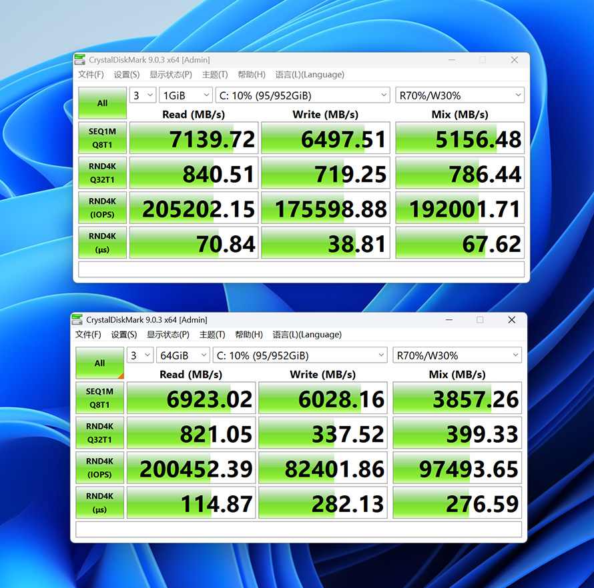Open 设置(S) menu in bottom window
The width and height of the screenshot is (594, 588).
(x=124, y=335)
